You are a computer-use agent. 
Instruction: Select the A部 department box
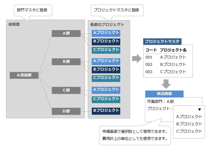click(x=66, y=33)
